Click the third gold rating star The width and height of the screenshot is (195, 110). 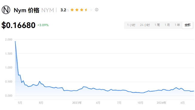(82, 10)
